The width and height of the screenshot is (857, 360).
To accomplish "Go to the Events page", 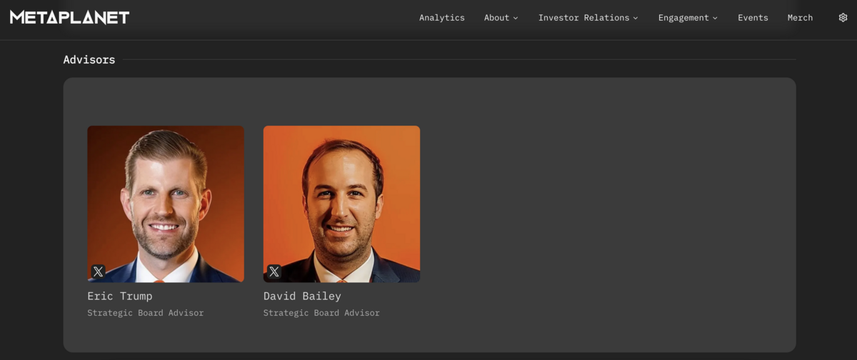I will point(753,18).
